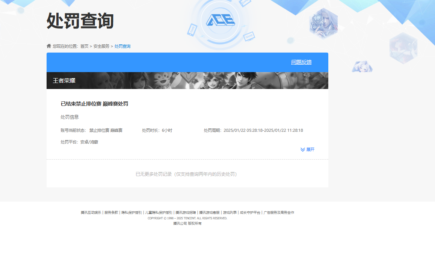Click the double-chevron icon next to 展开
The image size is (435, 276).
302,149
